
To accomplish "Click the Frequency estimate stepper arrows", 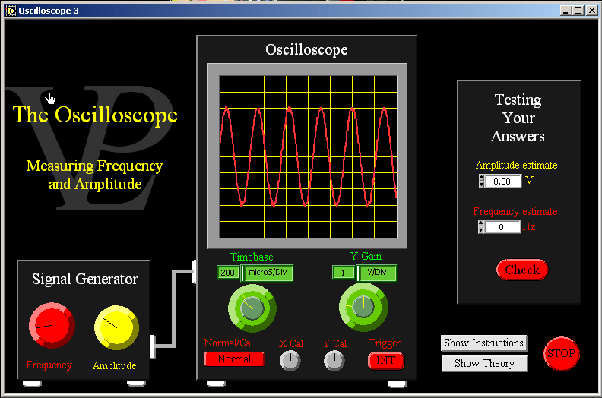I will [x=481, y=227].
